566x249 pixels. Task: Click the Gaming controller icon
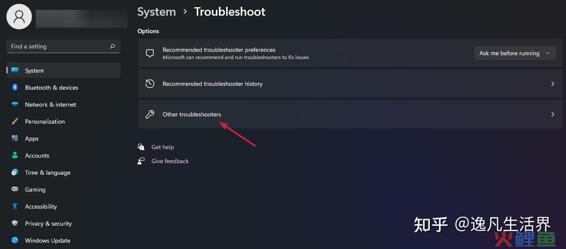15,190
